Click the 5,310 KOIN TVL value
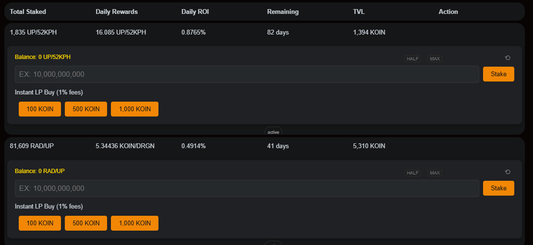The width and height of the screenshot is (533, 245). pyautogui.click(x=369, y=146)
